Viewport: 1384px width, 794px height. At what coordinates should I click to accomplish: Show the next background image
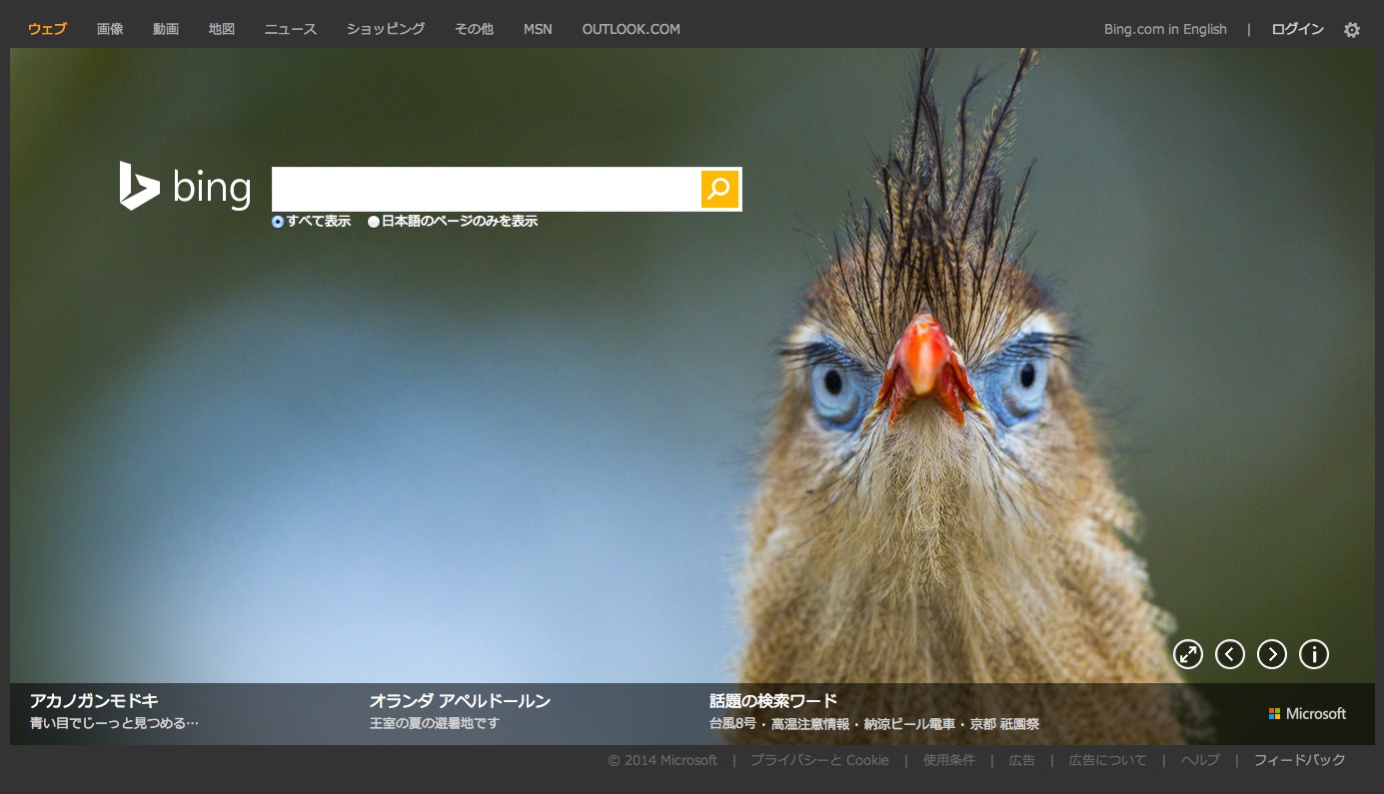(x=1271, y=654)
